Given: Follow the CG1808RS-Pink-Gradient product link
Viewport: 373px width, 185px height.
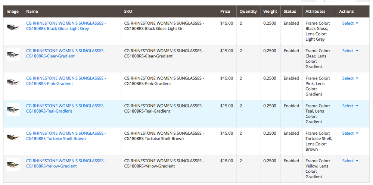Looking at the screenshot, I should click(x=66, y=81).
